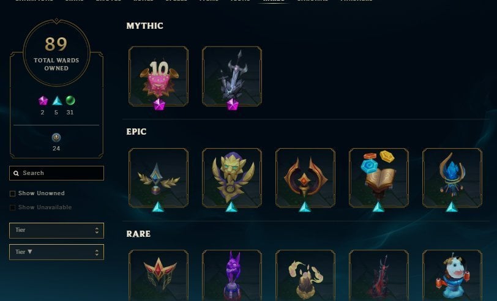The image size is (497, 301).
Task: Pick the spellbook with hexagon tokens ward
Action: pyautogui.click(x=378, y=178)
